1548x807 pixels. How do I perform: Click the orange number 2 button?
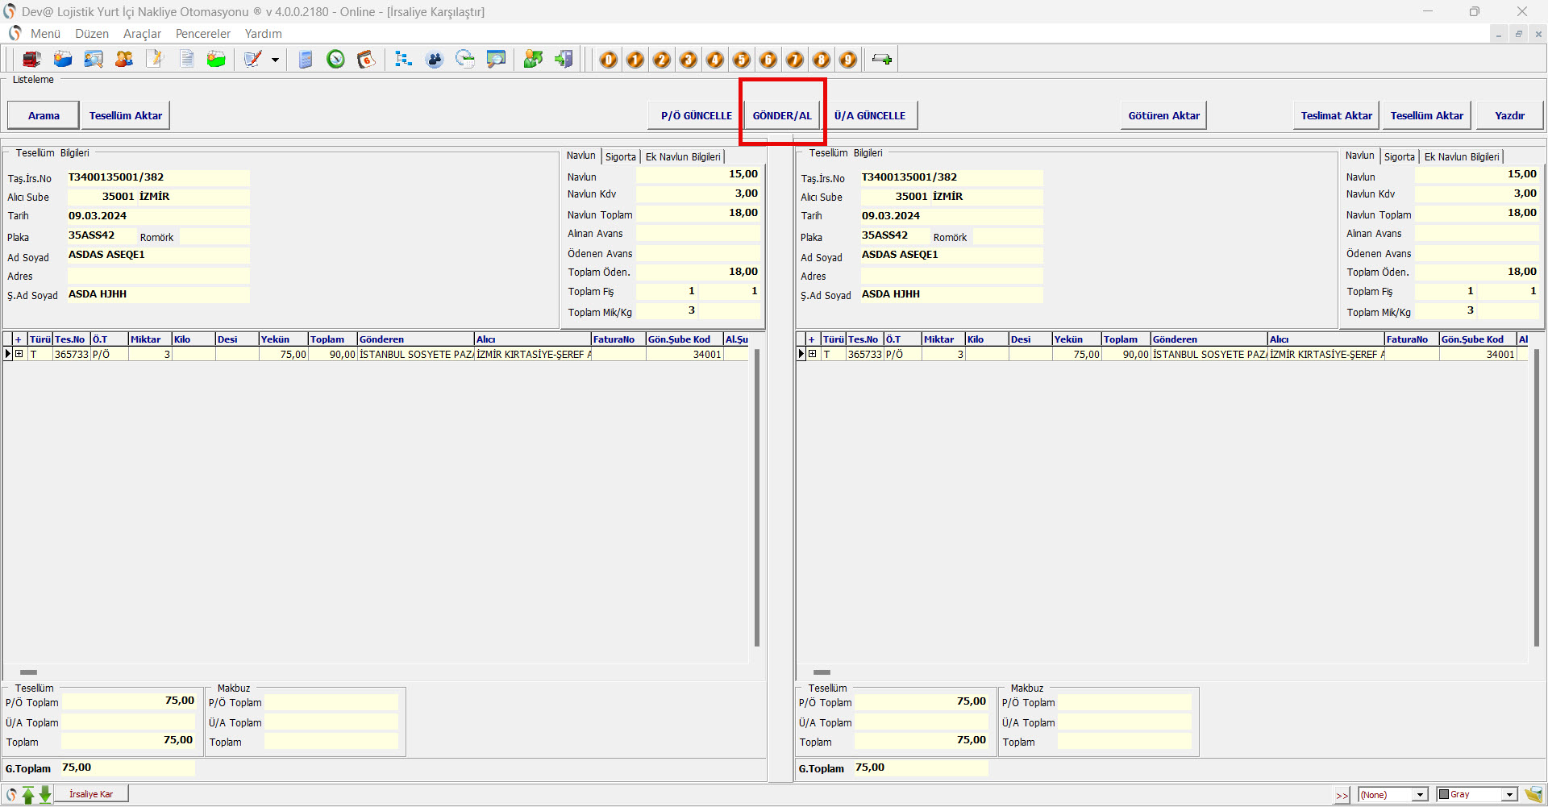point(662,60)
